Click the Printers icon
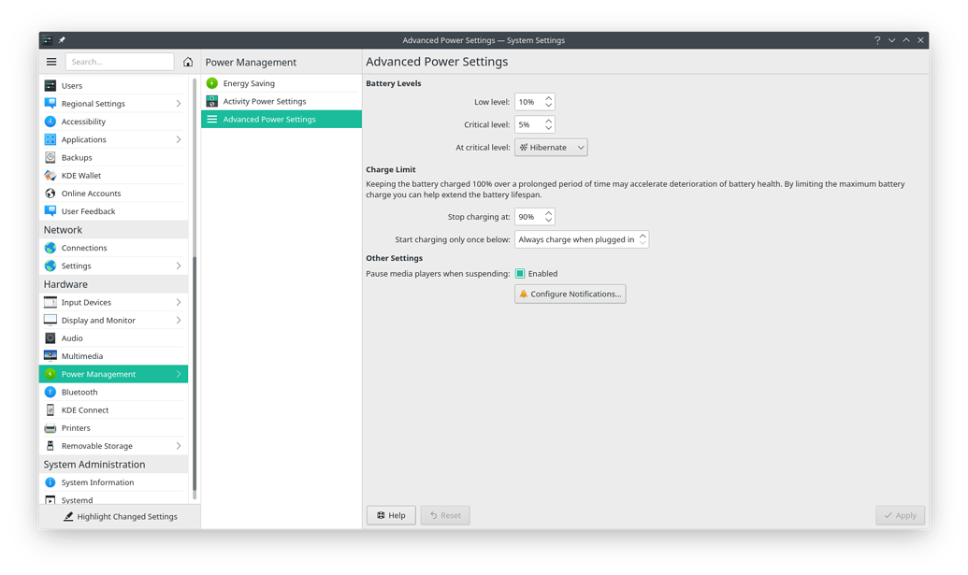 (51, 428)
